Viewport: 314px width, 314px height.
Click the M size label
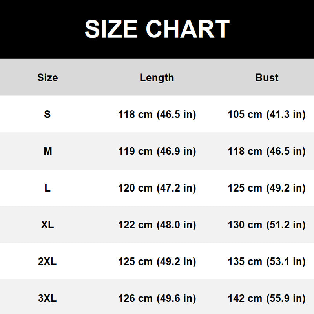coord(47,151)
